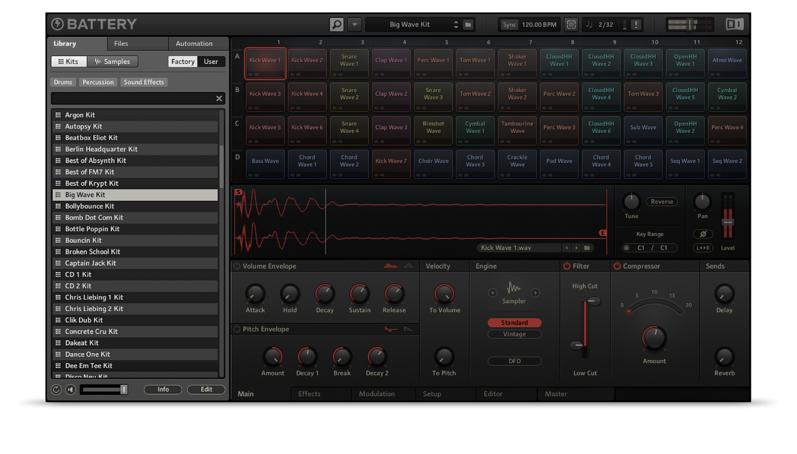Viewport: 797px width, 454px height.
Task: Load the previous sample with the left arrow
Action: (x=566, y=248)
